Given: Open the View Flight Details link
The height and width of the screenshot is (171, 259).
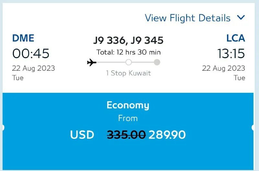Looking at the screenshot, I should (187, 18).
